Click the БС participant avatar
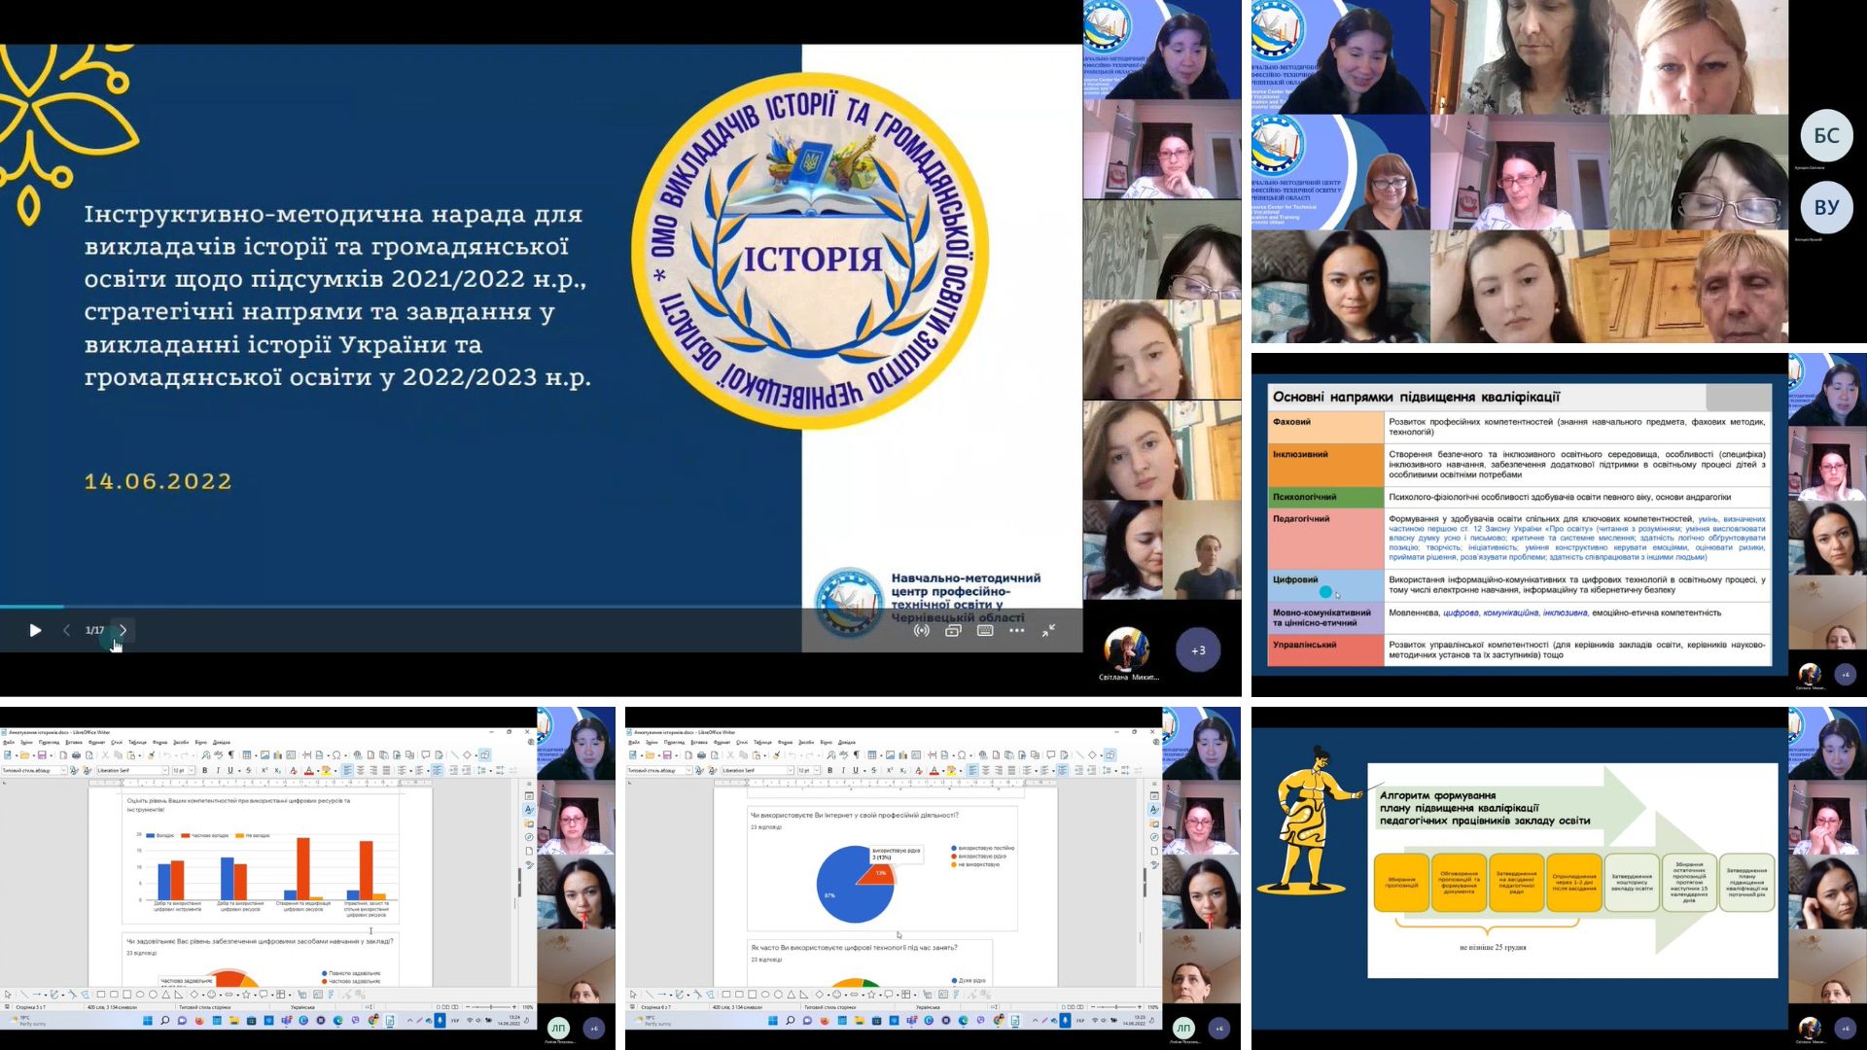1867x1050 pixels. (1825, 136)
